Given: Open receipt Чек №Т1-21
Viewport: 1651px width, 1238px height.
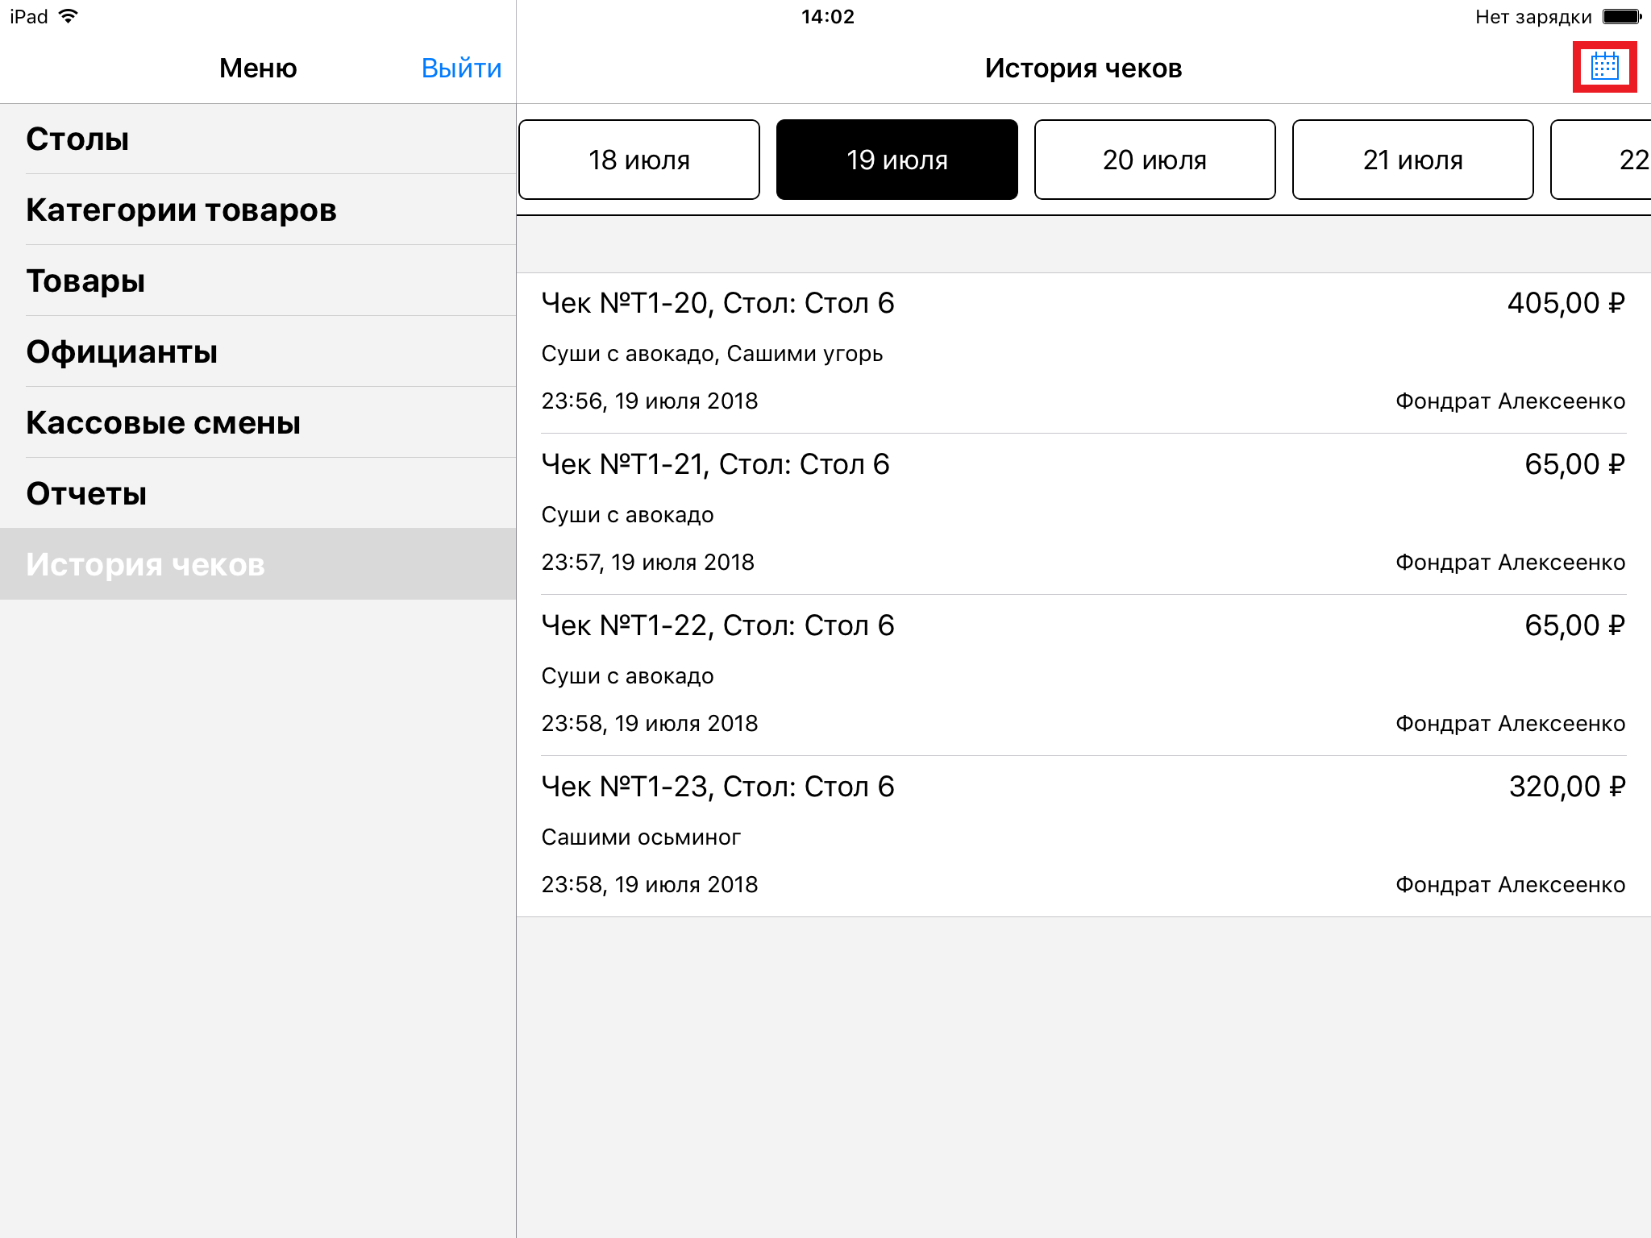Looking at the screenshot, I should pos(1083,514).
